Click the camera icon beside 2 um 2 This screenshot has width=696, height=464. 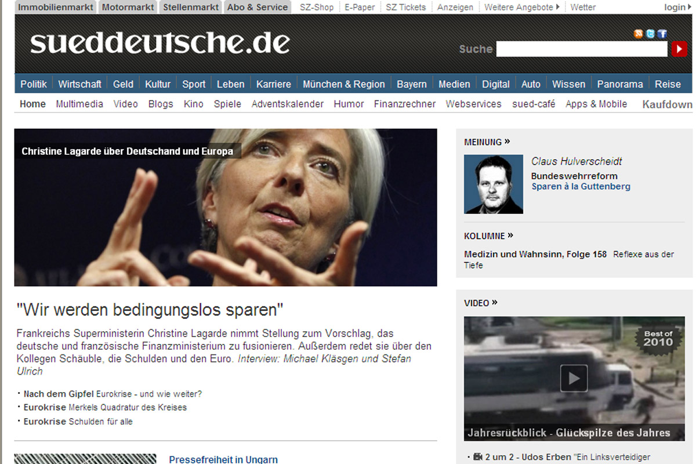click(x=478, y=457)
